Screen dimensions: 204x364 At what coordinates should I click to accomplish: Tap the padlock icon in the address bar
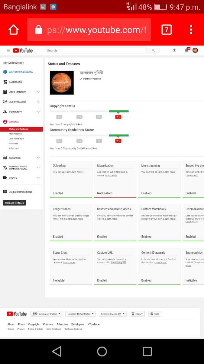[38, 29]
